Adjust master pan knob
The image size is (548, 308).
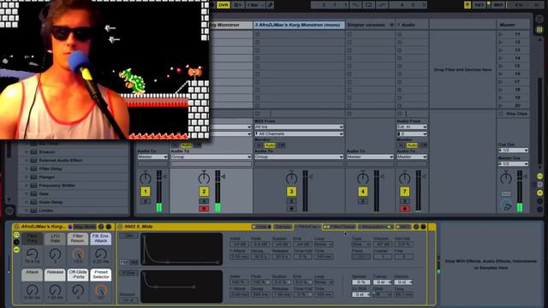[x=506, y=179]
